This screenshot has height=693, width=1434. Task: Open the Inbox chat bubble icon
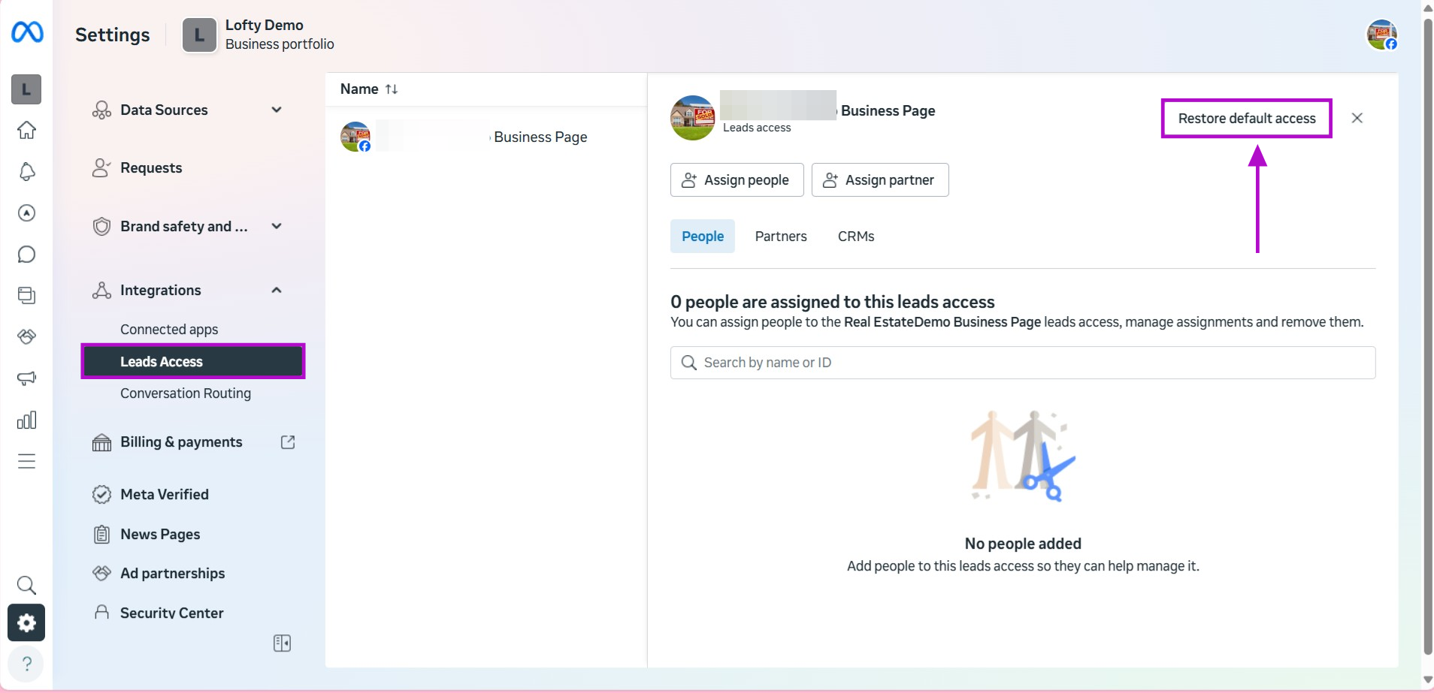[27, 255]
